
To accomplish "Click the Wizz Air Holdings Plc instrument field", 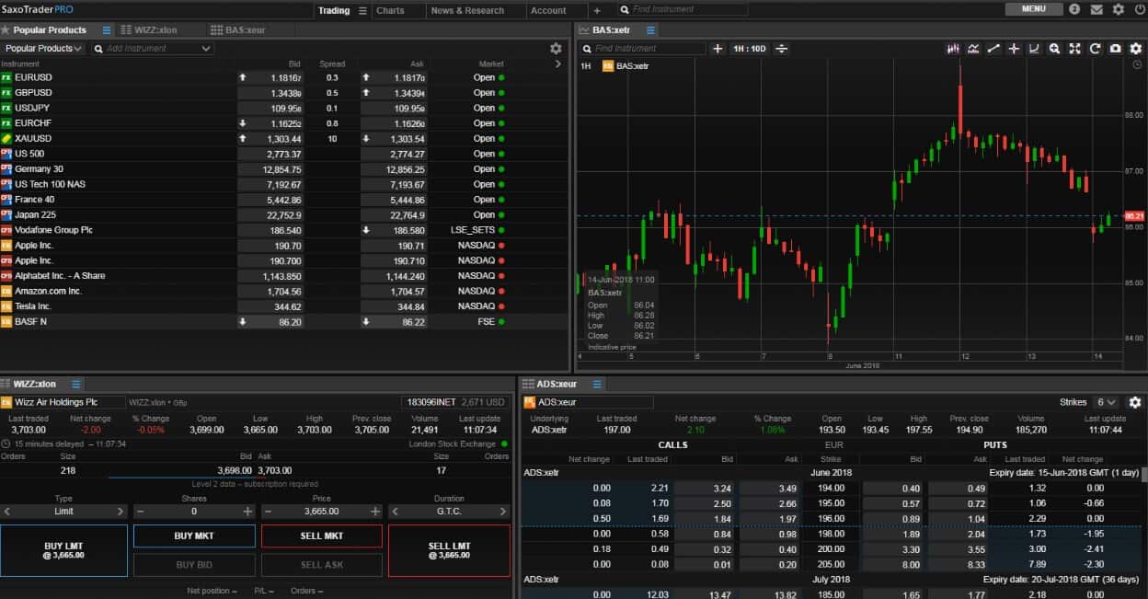I will [63, 402].
